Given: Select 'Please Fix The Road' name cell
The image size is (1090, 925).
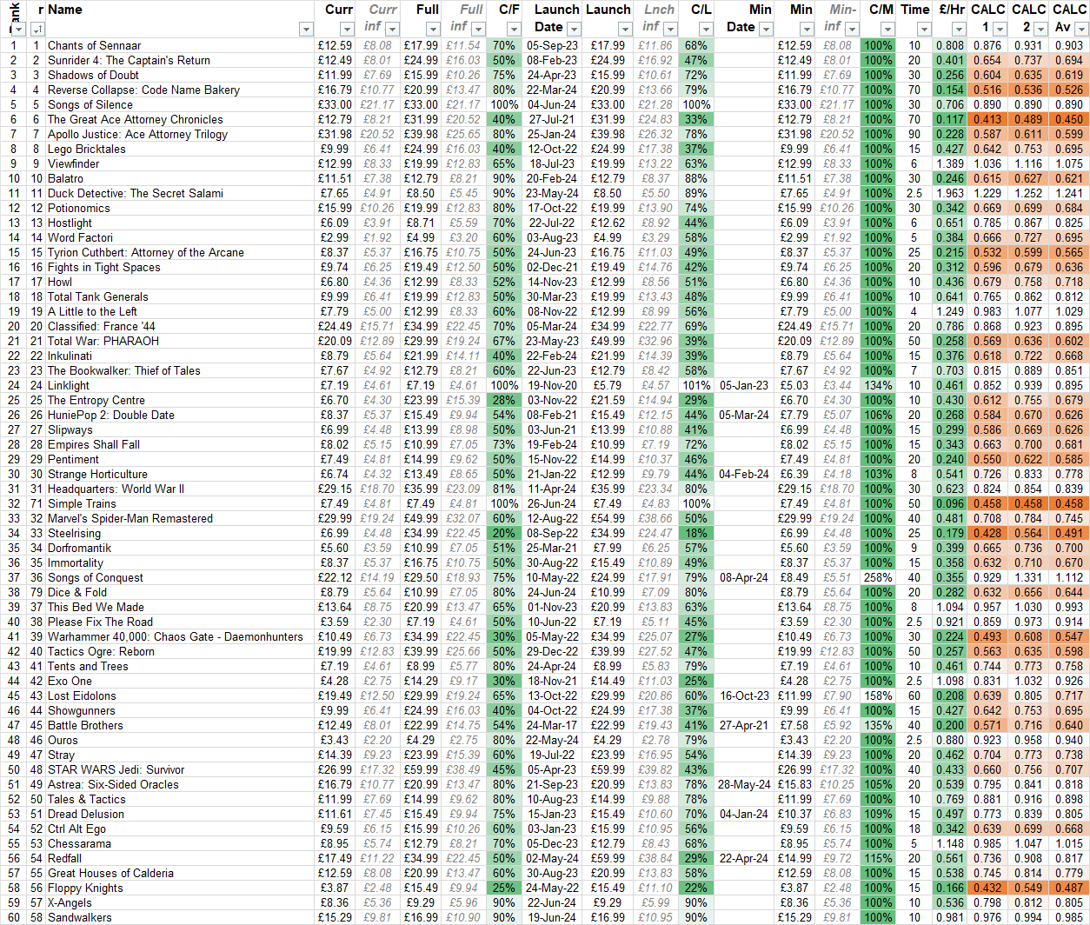Looking at the screenshot, I should pyautogui.click(x=180, y=622).
